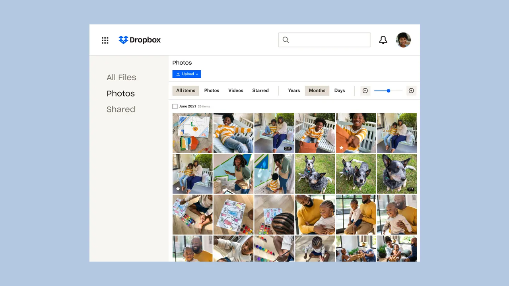
Task: Open the notifications bell
Action: [383, 40]
